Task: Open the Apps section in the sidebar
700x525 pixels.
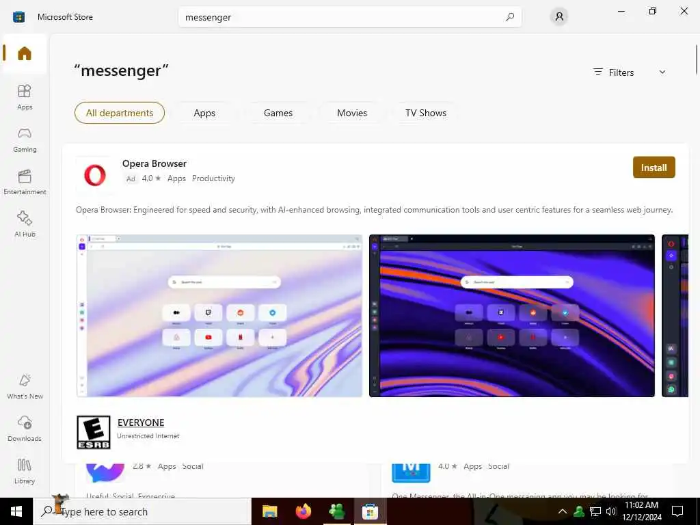Action: [x=25, y=97]
